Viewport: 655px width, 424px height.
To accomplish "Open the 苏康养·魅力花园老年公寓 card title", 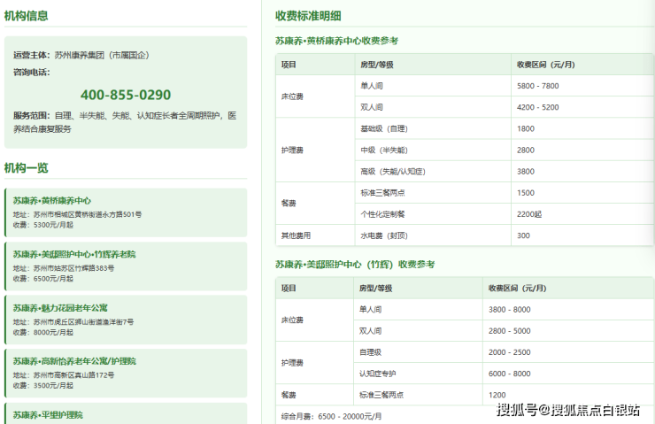I will (60, 308).
